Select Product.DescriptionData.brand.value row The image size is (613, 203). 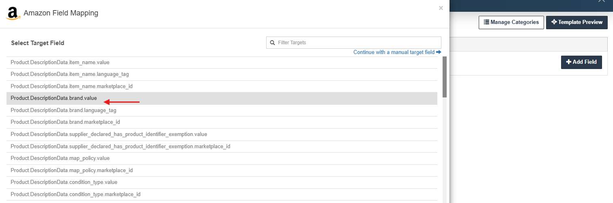tap(222, 98)
